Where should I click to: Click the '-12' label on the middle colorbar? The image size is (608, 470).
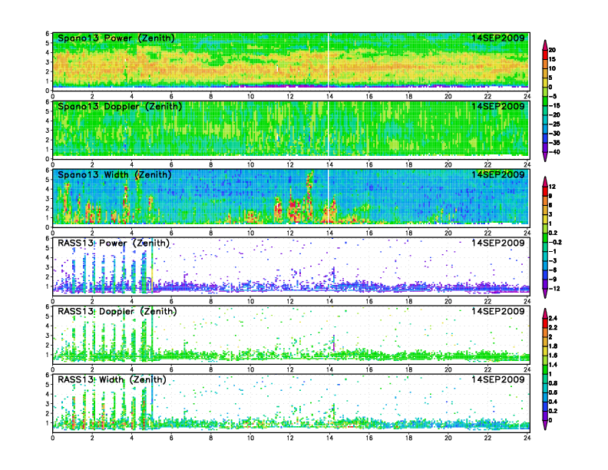pos(554,289)
